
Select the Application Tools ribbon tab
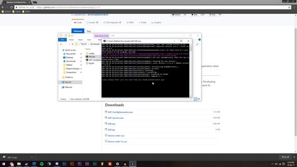(x=101, y=36)
